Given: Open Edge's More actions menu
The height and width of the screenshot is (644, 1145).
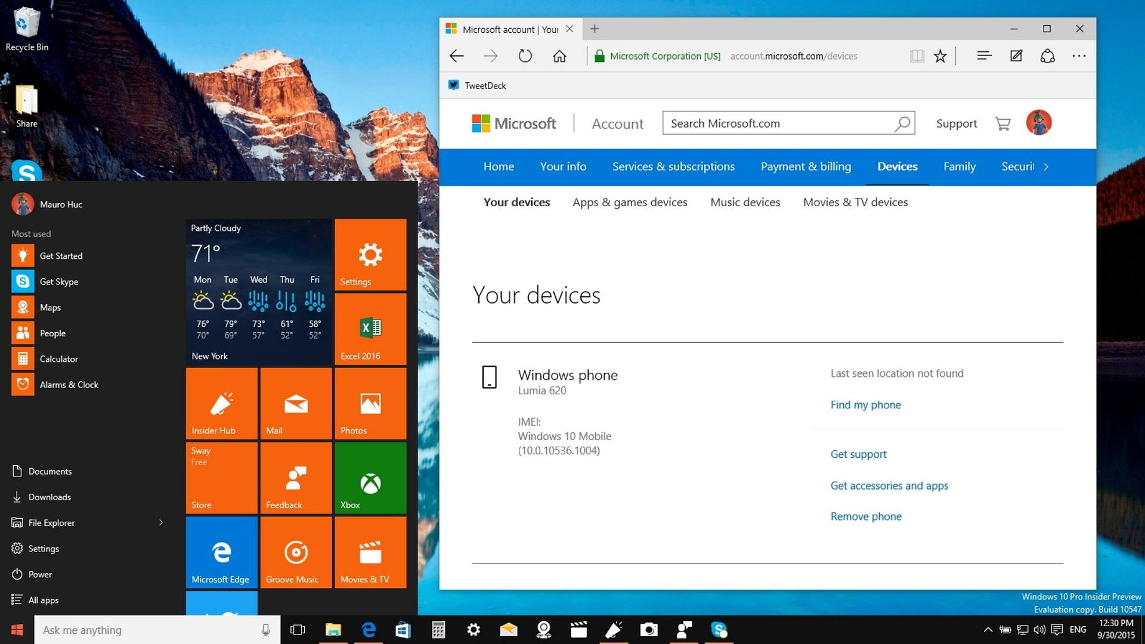Looking at the screenshot, I should (x=1079, y=55).
